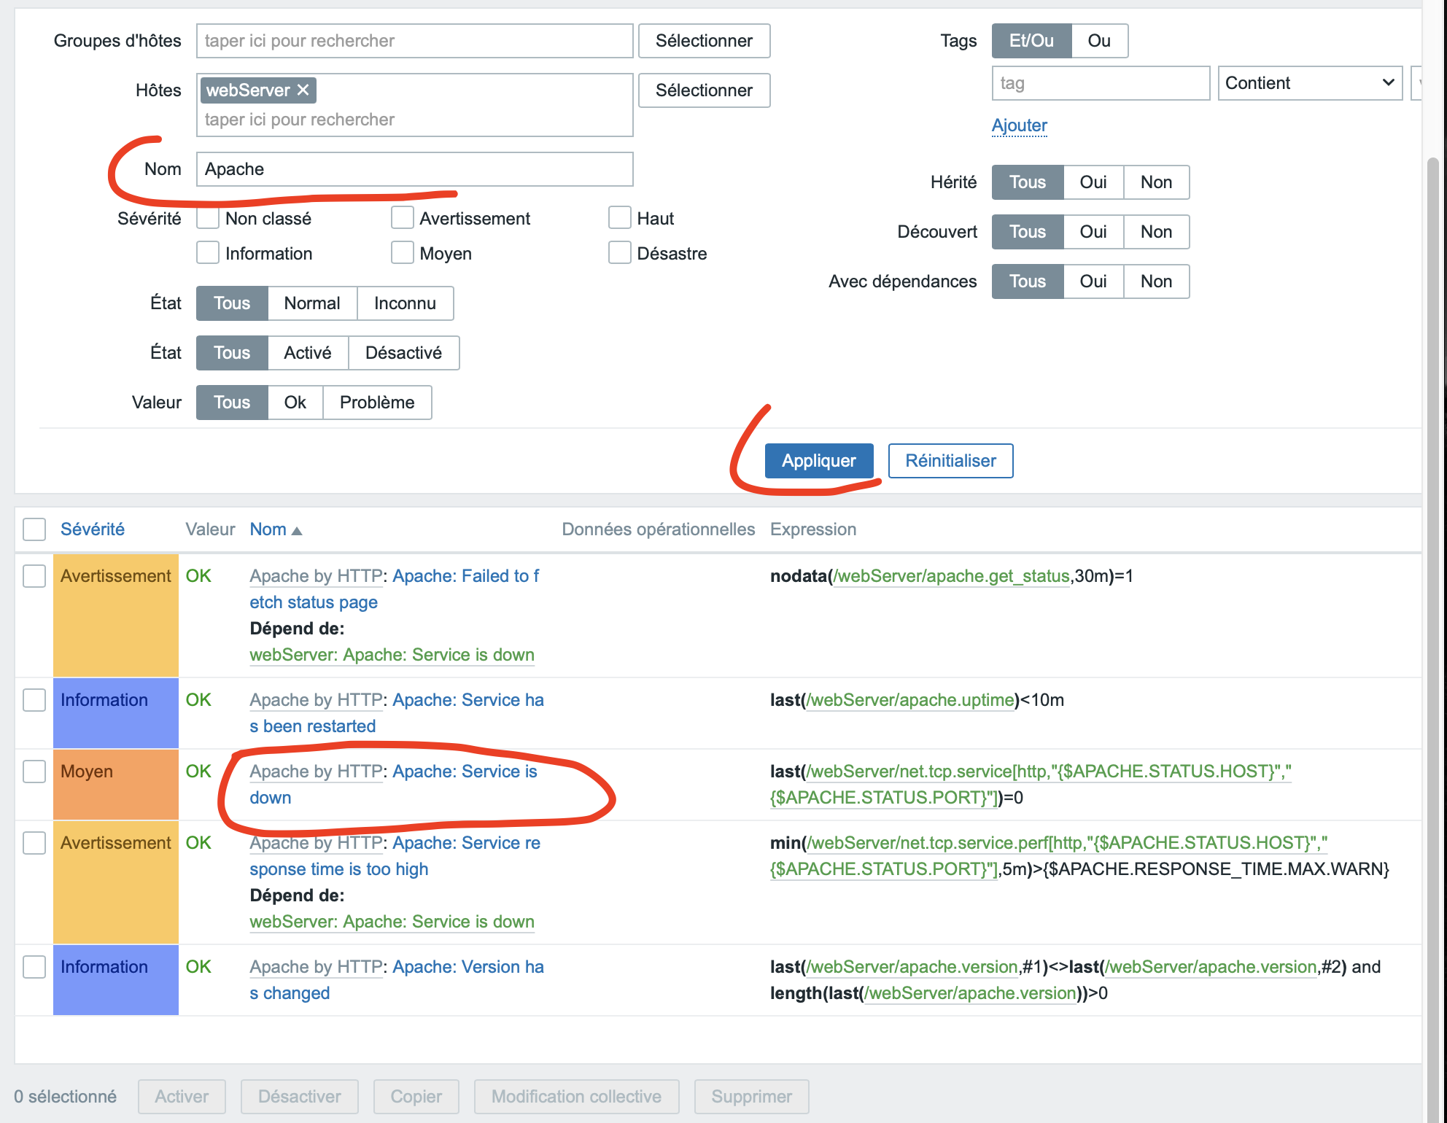Check the Moyen severity checkbox
Image resolution: width=1447 pixels, height=1123 pixels.
tap(403, 253)
